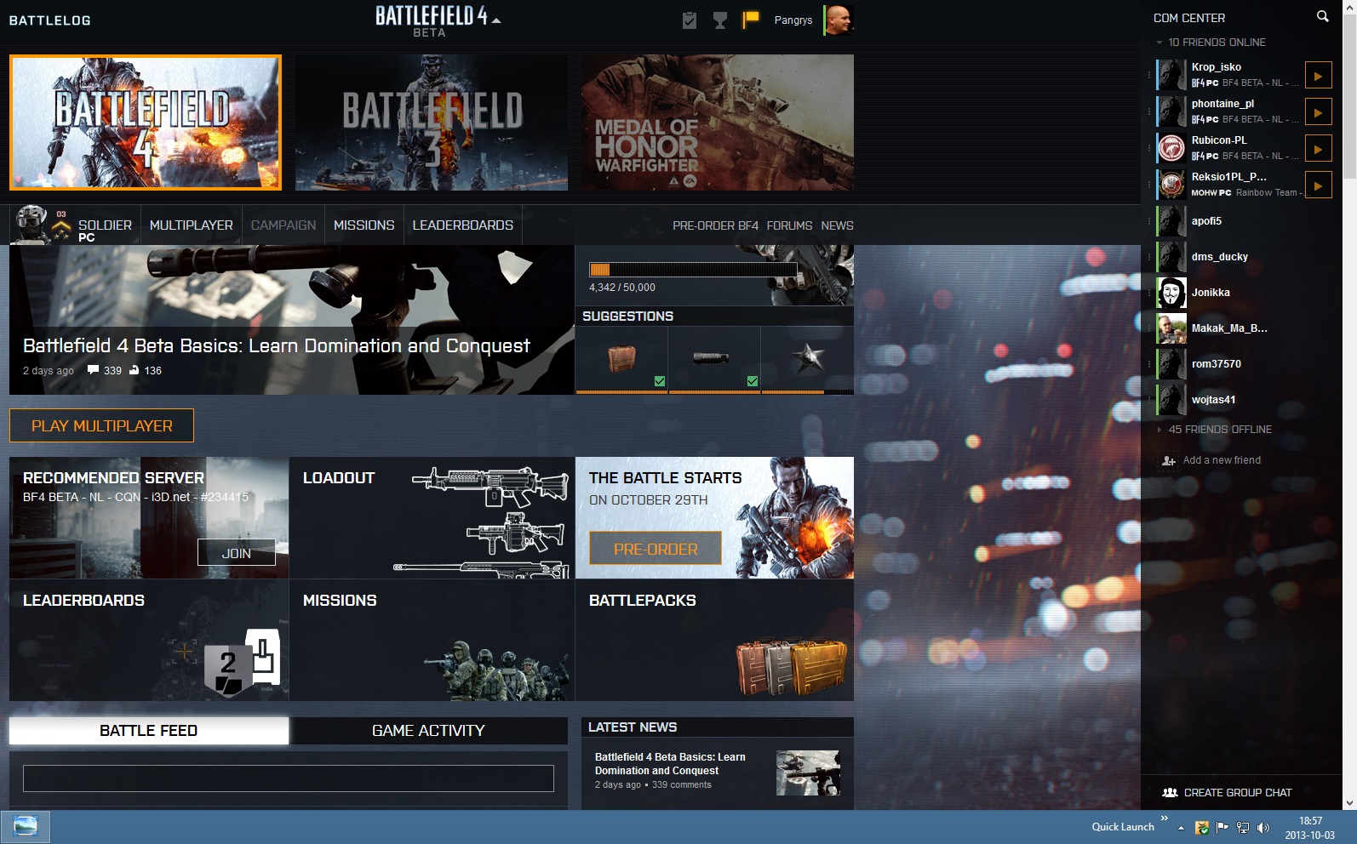Click the trophy awards icon in header
Viewport: 1357px width, 844px height.
click(720, 20)
